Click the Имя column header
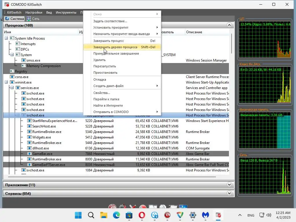The width and height of the screenshot is (296, 222). coord(41,32)
